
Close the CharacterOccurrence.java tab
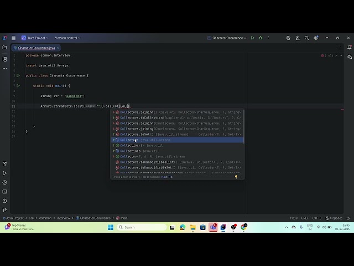point(58,48)
